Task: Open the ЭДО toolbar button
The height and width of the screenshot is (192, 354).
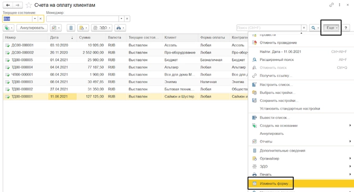Action: click(101, 28)
